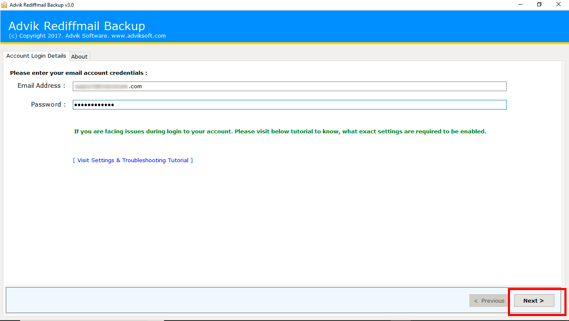Open the About tab
Screen dimensions: 569x321
pyautogui.click(x=79, y=56)
